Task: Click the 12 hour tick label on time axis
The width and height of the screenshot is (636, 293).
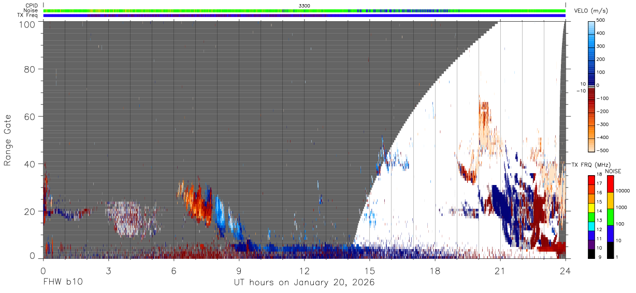Action: point(304,271)
